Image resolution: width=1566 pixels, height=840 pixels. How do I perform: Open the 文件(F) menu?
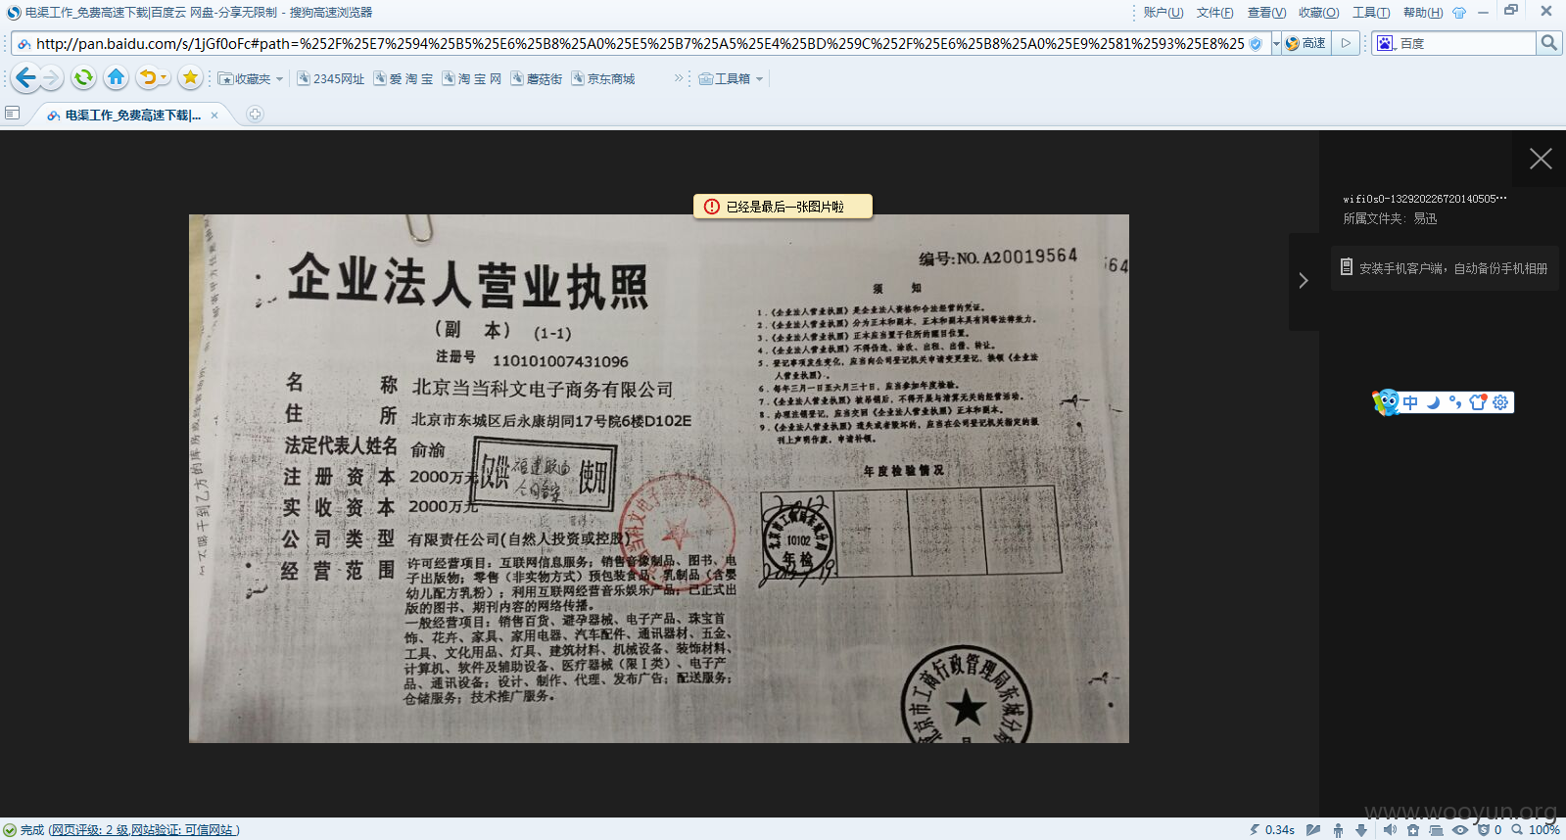1214,13
